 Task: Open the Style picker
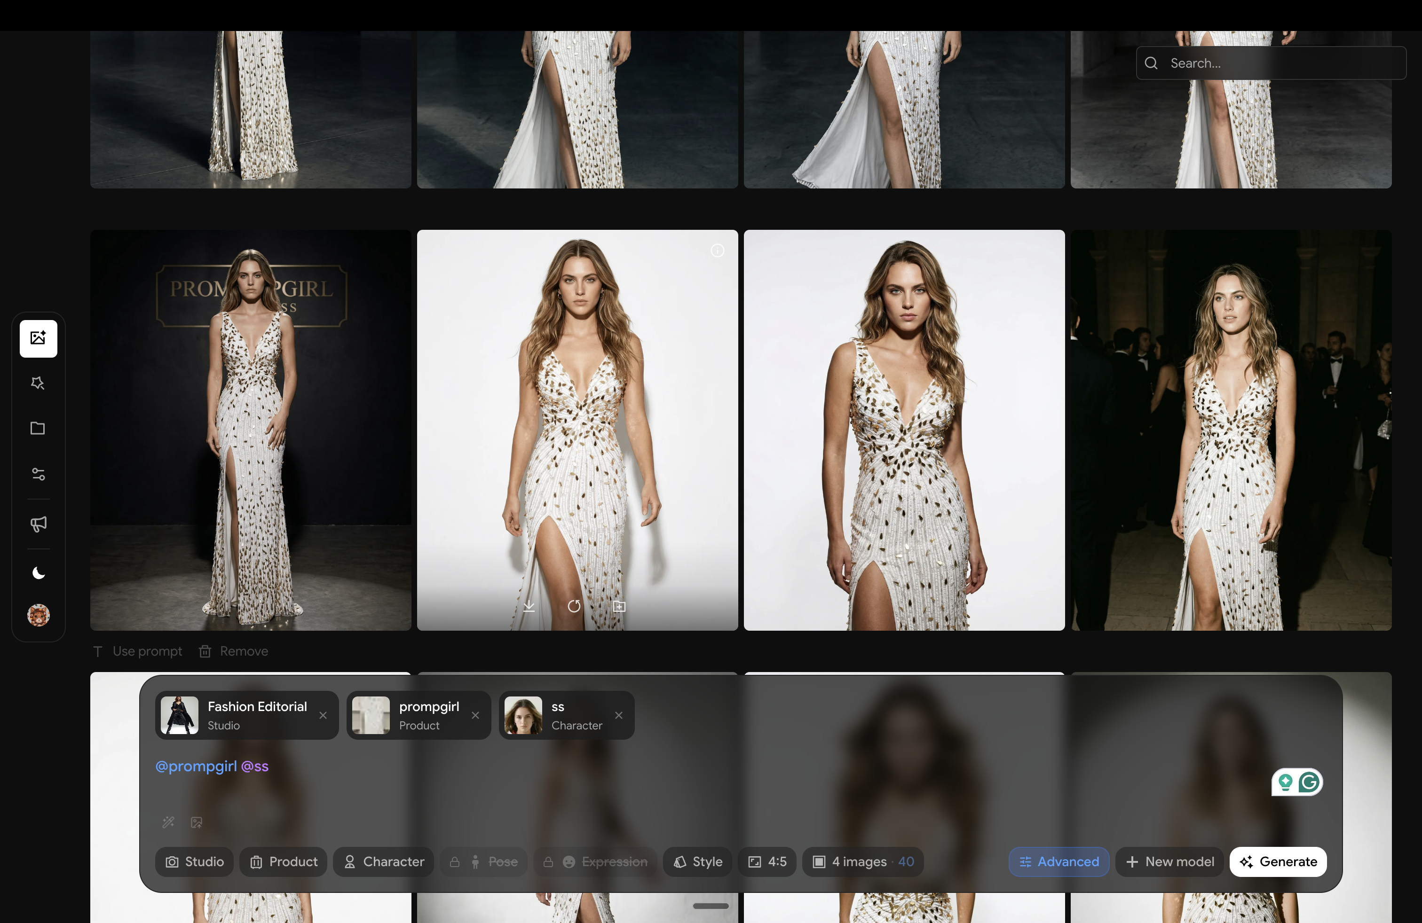[697, 861]
